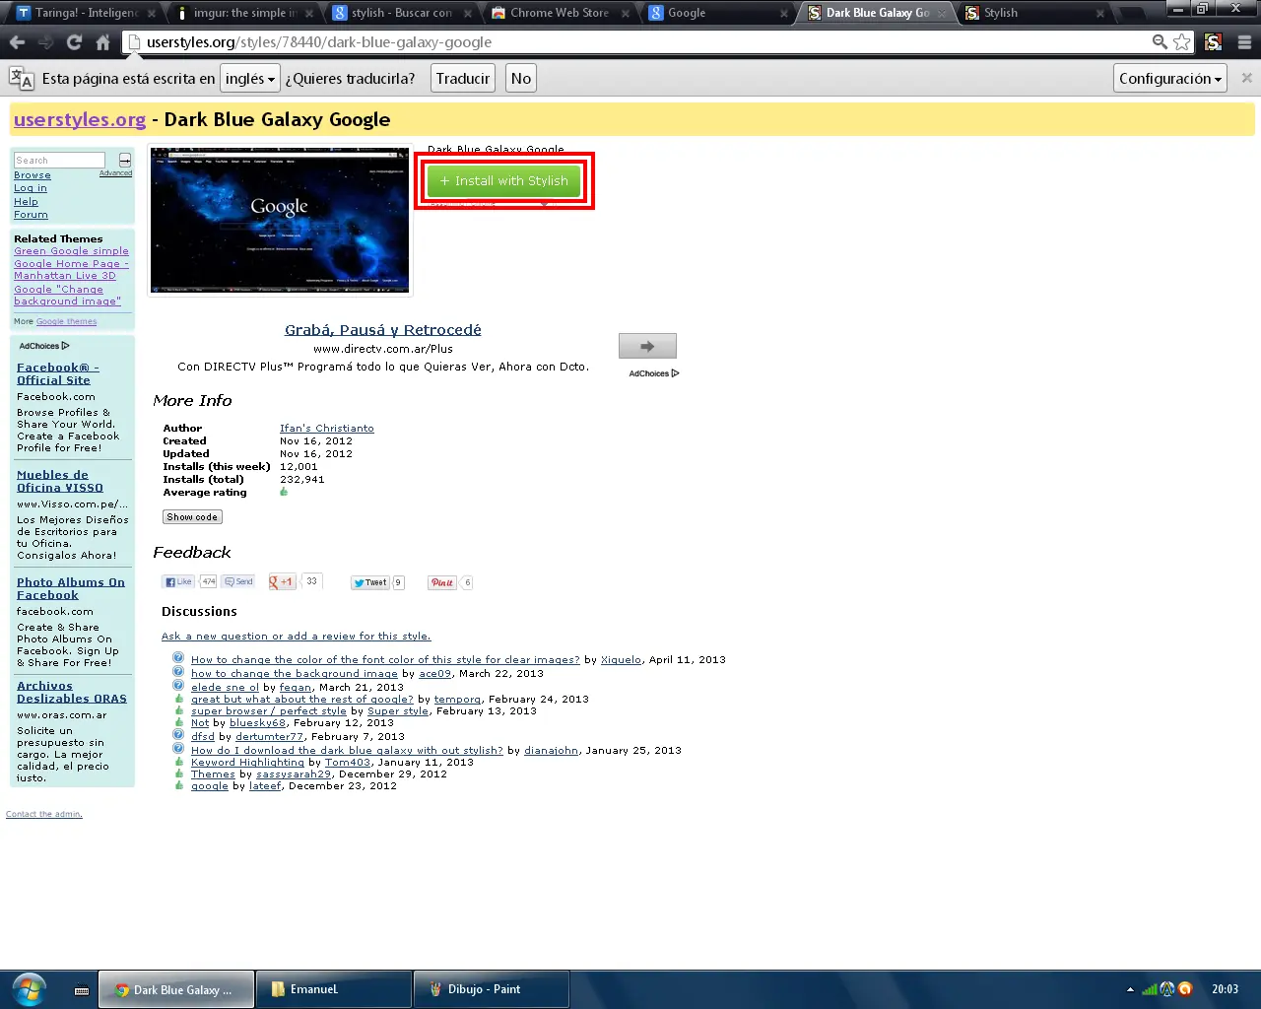Click the zoom magnifier icon in address bar
The height and width of the screenshot is (1009, 1261).
[1161, 42]
